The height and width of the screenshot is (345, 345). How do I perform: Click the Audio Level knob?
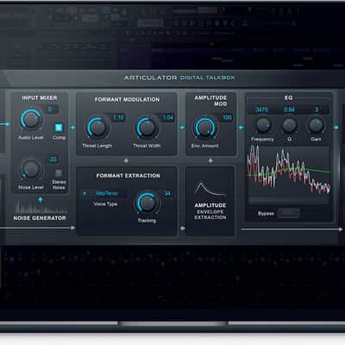(31, 119)
